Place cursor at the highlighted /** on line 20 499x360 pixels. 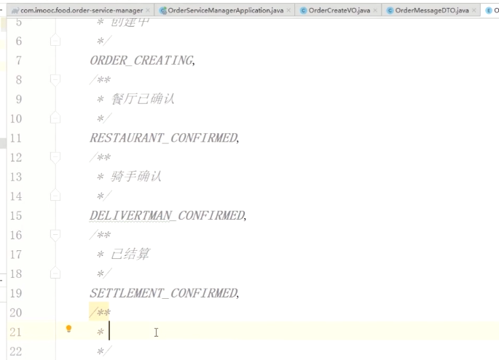100,312
